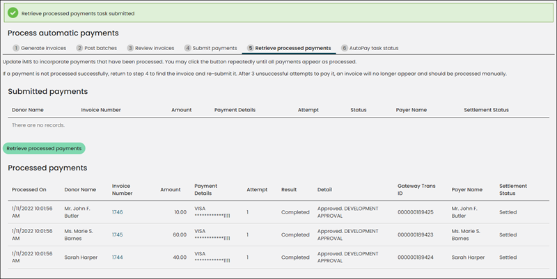Click Invoice Number header in Processed payments
557x279 pixels.
(123, 189)
